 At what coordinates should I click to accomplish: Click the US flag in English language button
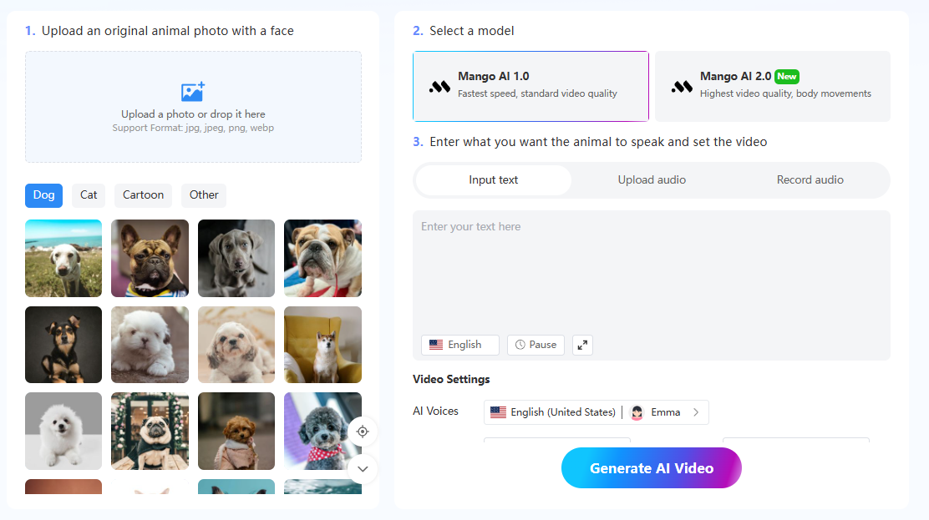[x=436, y=345]
